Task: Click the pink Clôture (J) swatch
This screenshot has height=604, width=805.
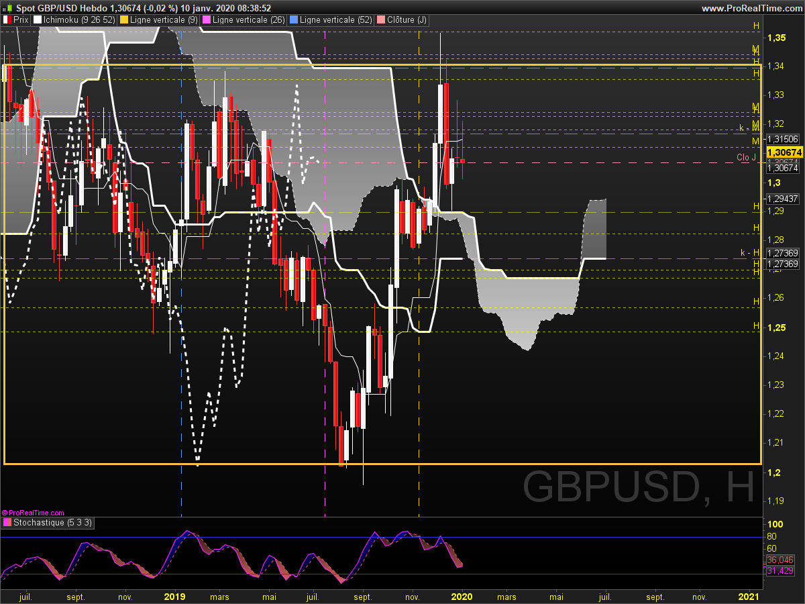Action: point(380,20)
